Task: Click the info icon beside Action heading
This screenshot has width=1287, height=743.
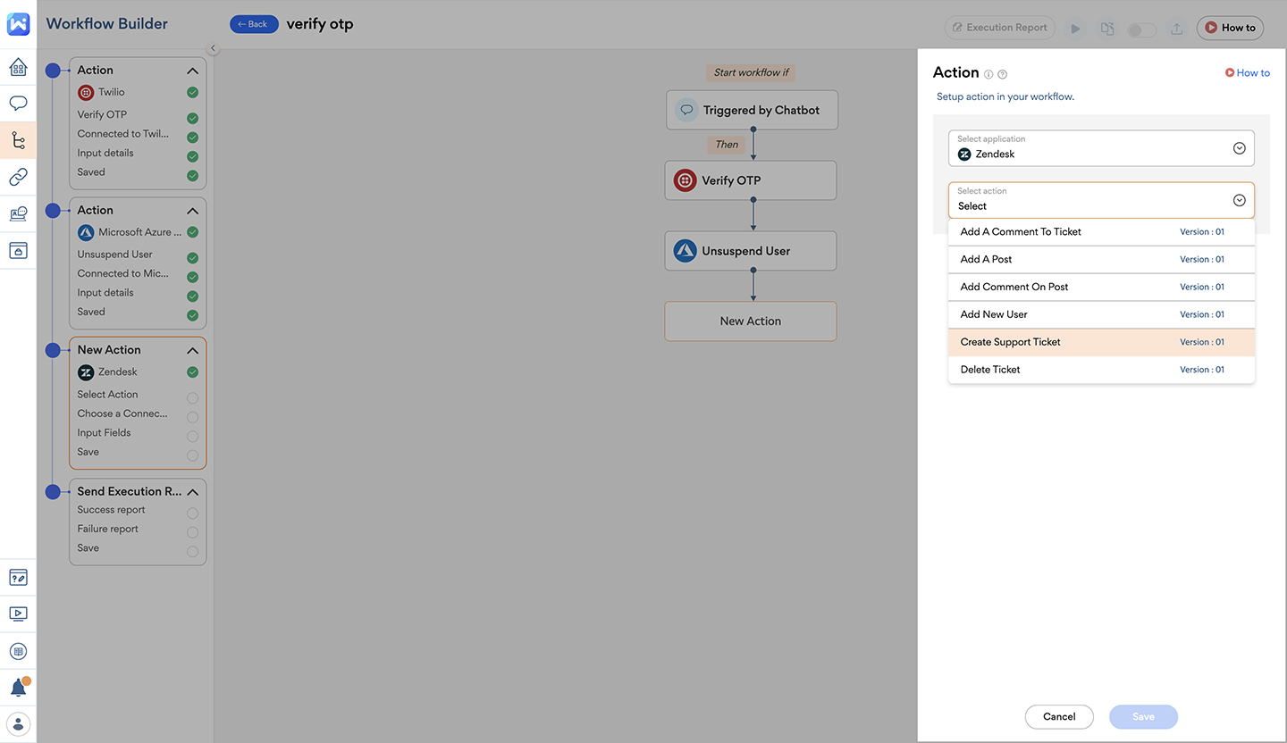Action: [x=988, y=74]
